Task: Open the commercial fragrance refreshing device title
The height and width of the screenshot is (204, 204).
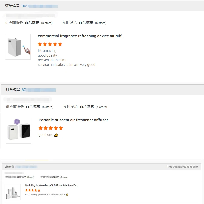Action: pos(81,36)
